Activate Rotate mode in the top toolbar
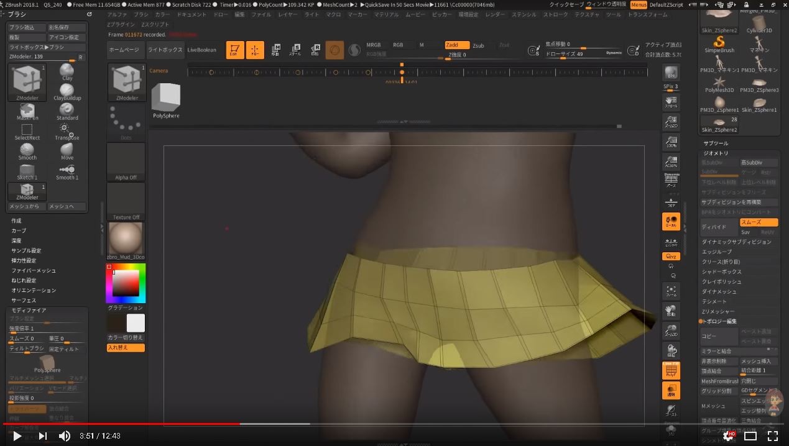Screen dimensions: 789x446 click(315, 48)
